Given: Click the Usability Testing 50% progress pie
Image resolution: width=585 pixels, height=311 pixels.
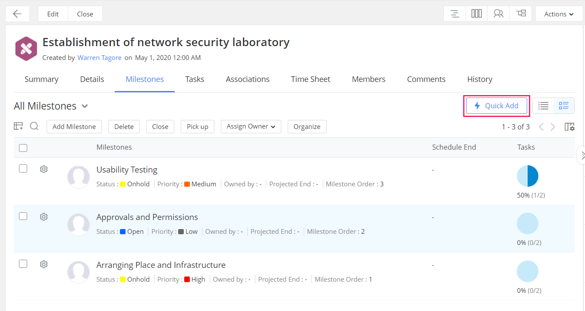Looking at the screenshot, I should (x=528, y=176).
